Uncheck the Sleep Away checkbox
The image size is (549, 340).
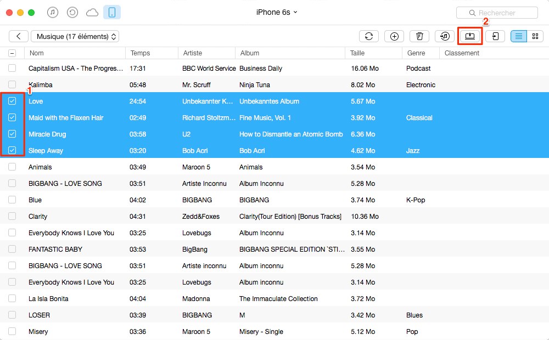(12, 150)
